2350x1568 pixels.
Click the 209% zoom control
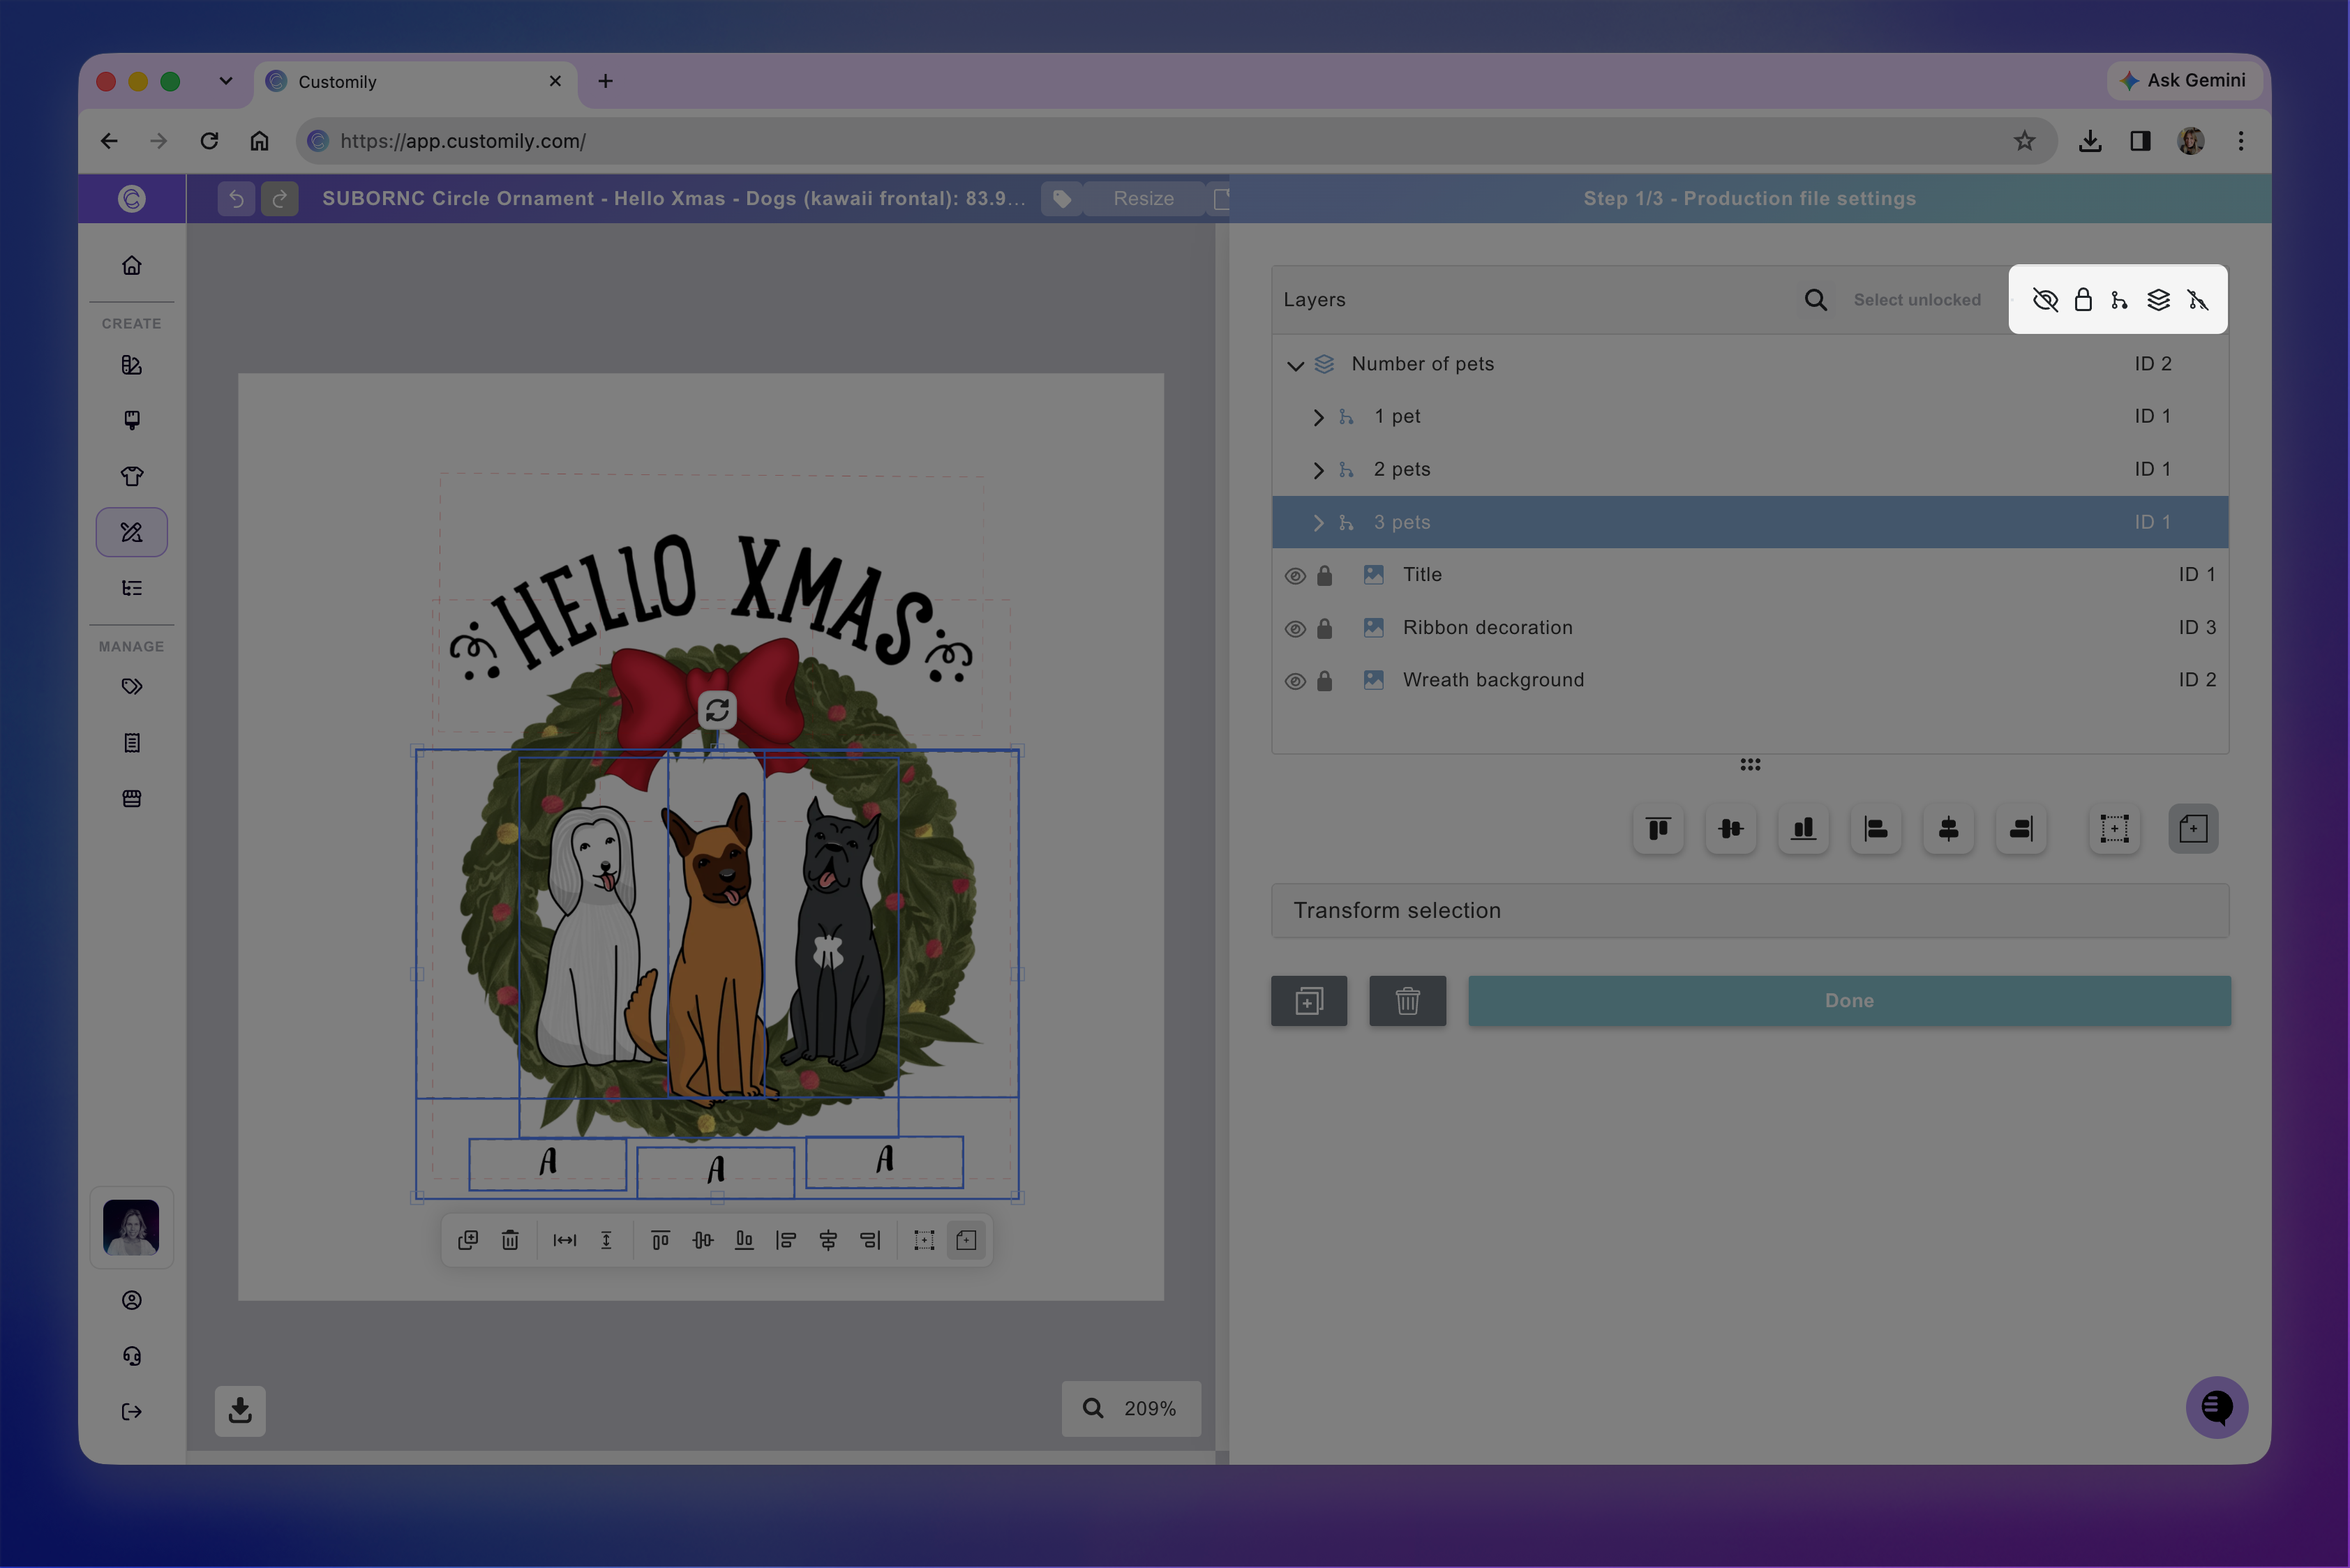point(1130,1408)
